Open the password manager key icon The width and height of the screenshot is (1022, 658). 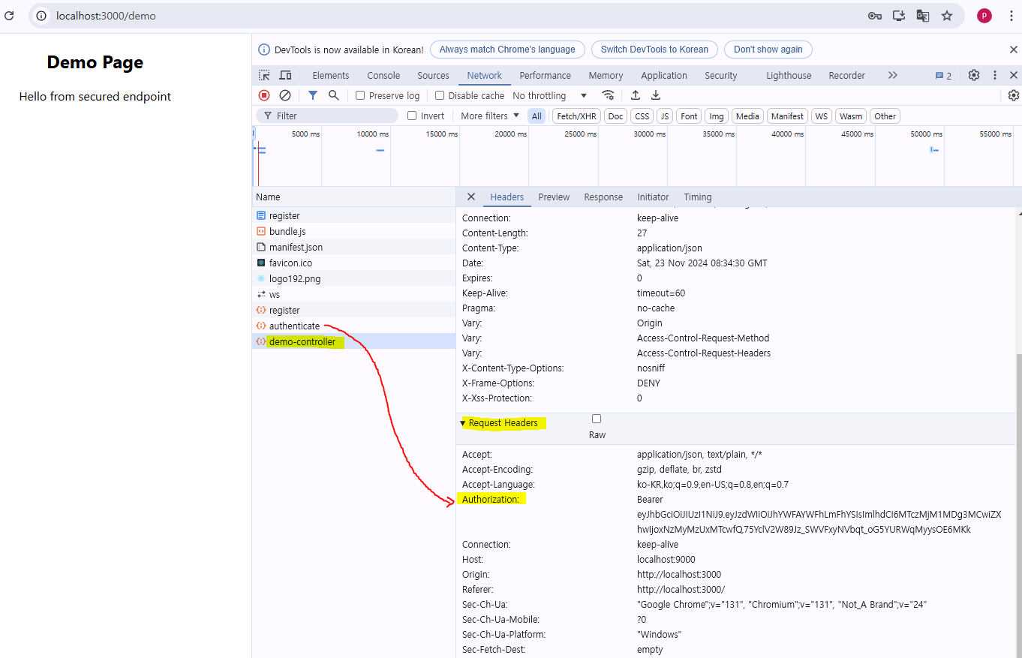(875, 16)
